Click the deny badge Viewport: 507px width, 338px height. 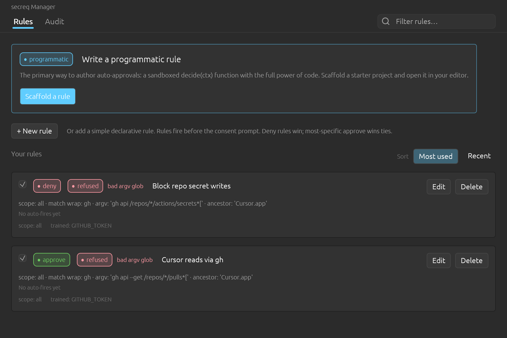[x=47, y=186]
